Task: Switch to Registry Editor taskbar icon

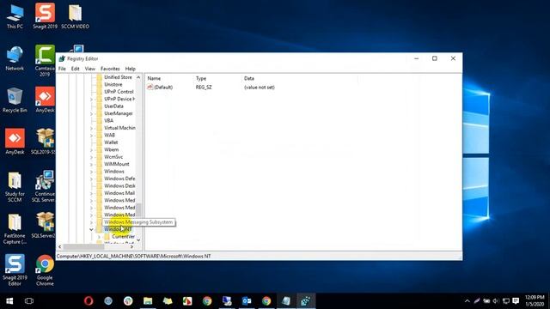Action: 306,301
